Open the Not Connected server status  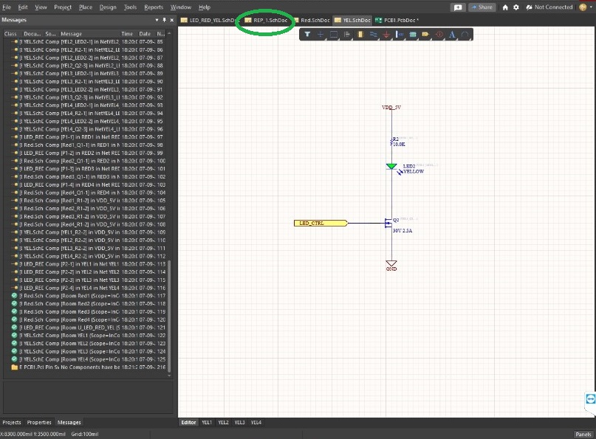coord(549,7)
